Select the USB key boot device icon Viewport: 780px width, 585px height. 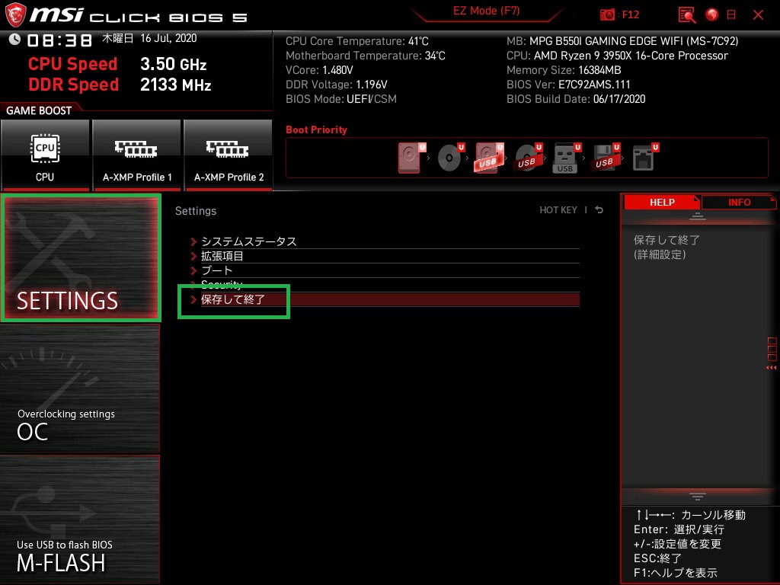click(x=567, y=158)
